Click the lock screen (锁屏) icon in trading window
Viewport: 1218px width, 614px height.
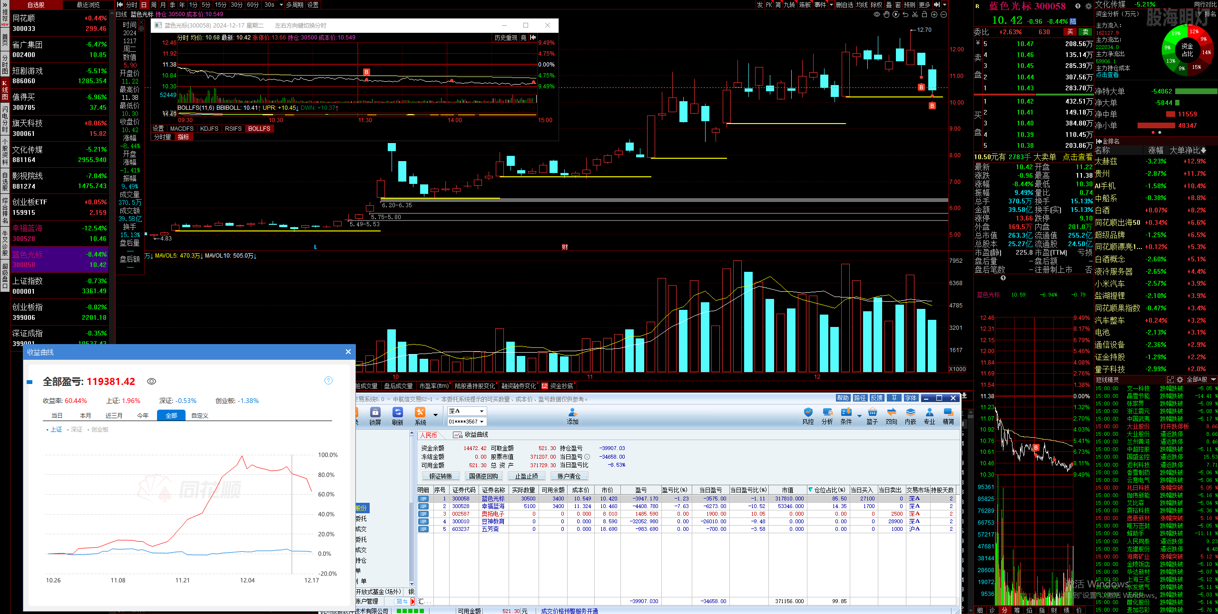pyautogui.click(x=375, y=415)
